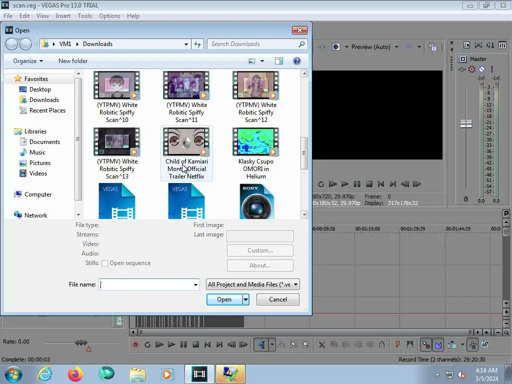Click the playback Rate slider handle
This screenshot has height=384, width=512.
(x=81, y=342)
